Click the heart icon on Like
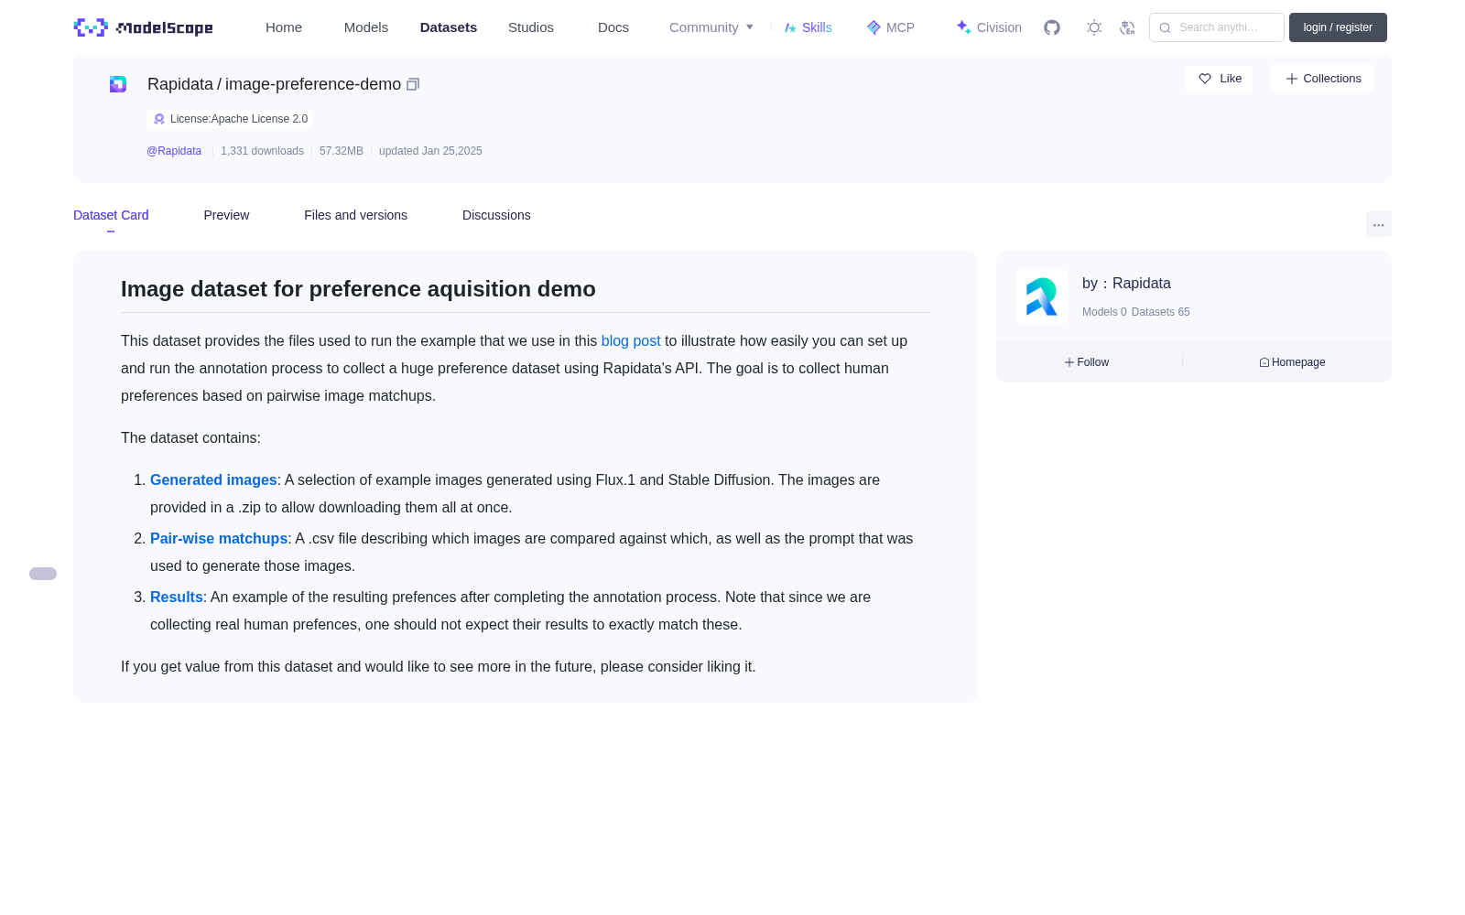The width and height of the screenshot is (1465, 915). point(1205,79)
